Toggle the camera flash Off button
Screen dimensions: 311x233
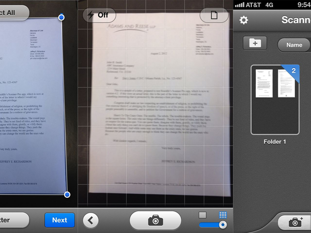(x=99, y=15)
